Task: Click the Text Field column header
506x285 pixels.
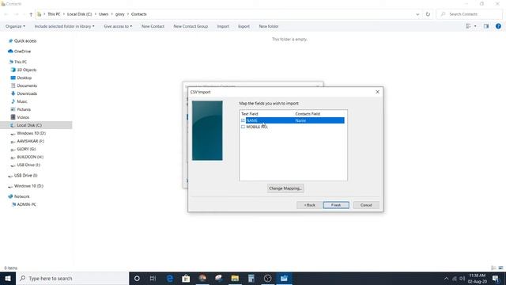Action: (250, 114)
